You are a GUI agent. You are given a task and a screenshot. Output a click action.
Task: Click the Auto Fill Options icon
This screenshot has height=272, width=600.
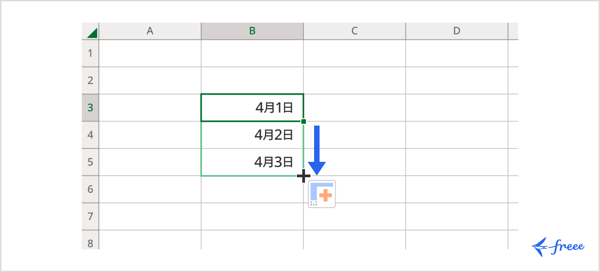[322, 194]
